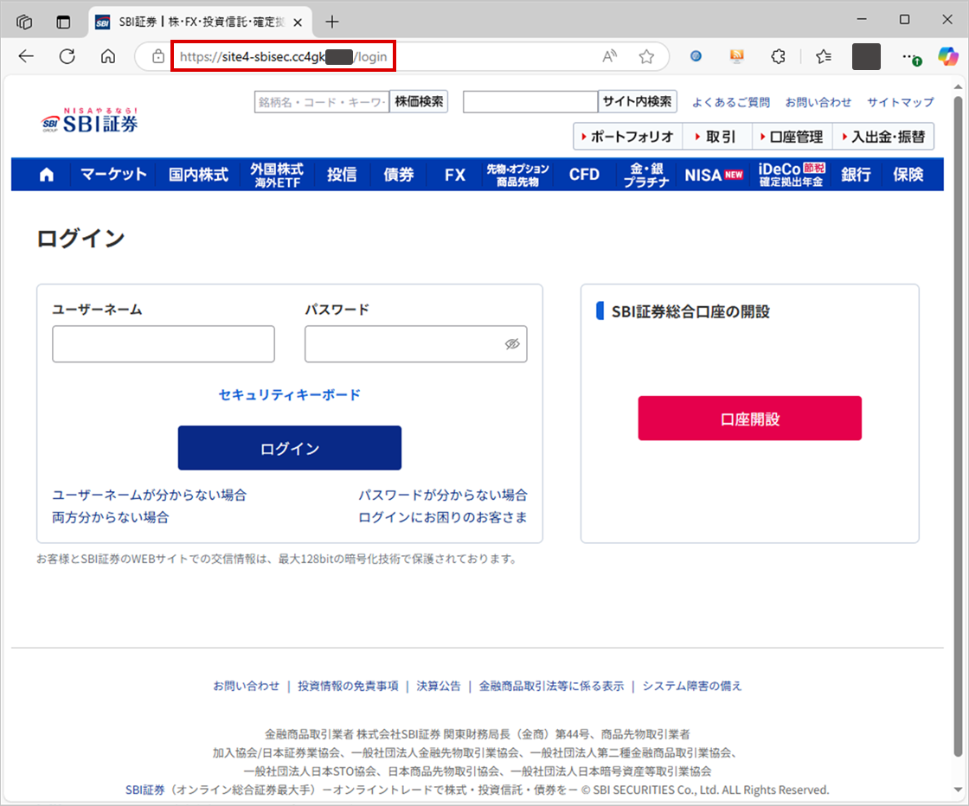Open the top お問い合わせ link
969x806 pixels.
818,103
